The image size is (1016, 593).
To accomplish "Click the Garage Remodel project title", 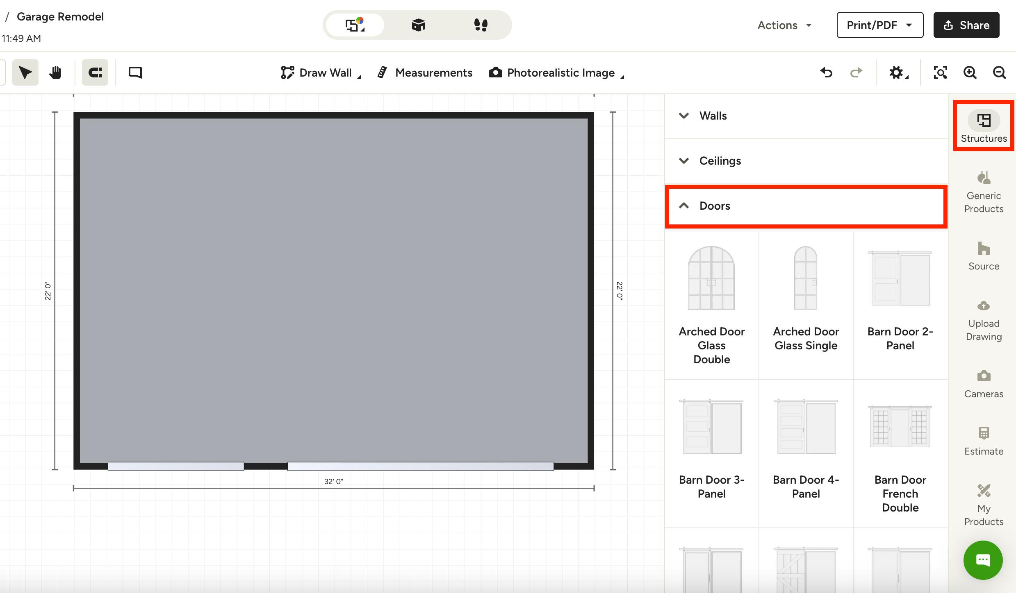I will pyautogui.click(x=60, y=17).
